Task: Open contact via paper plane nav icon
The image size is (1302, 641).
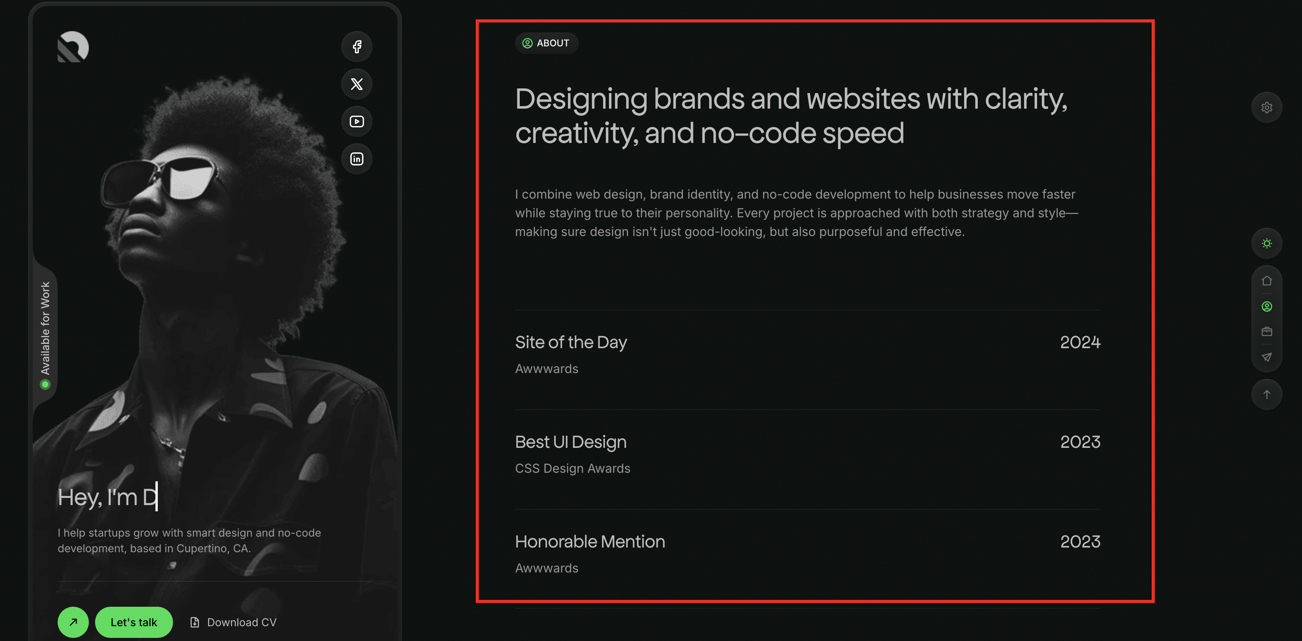Action: 1266,357
